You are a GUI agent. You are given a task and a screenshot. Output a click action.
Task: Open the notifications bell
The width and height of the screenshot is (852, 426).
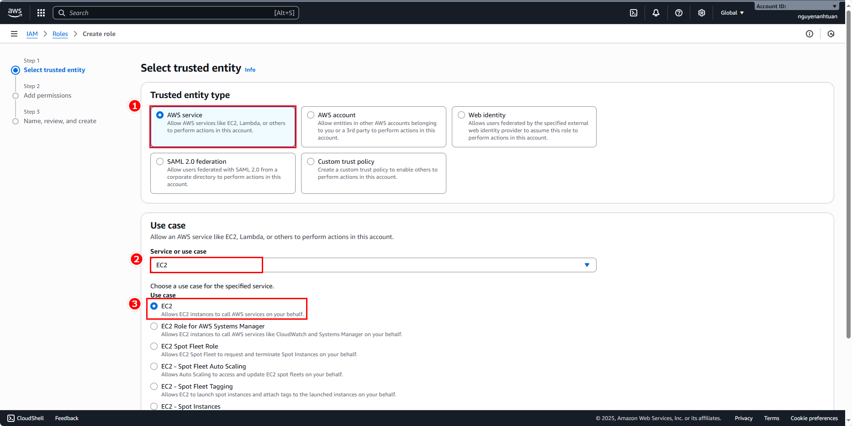[x=656, y=13]
